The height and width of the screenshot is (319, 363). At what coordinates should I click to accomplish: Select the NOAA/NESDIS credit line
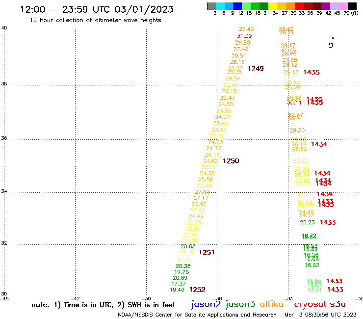(x=197, y=315)
